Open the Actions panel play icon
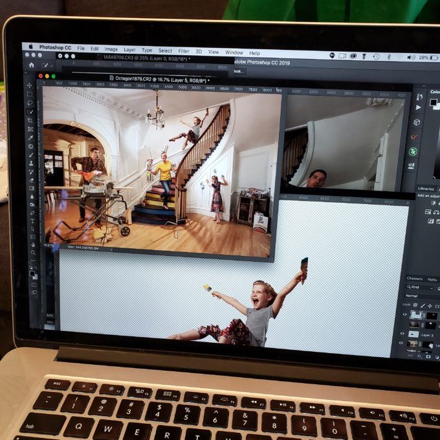The width and height of the screenshot is (440, 440). pyautogui.click(x=419, y=108)
